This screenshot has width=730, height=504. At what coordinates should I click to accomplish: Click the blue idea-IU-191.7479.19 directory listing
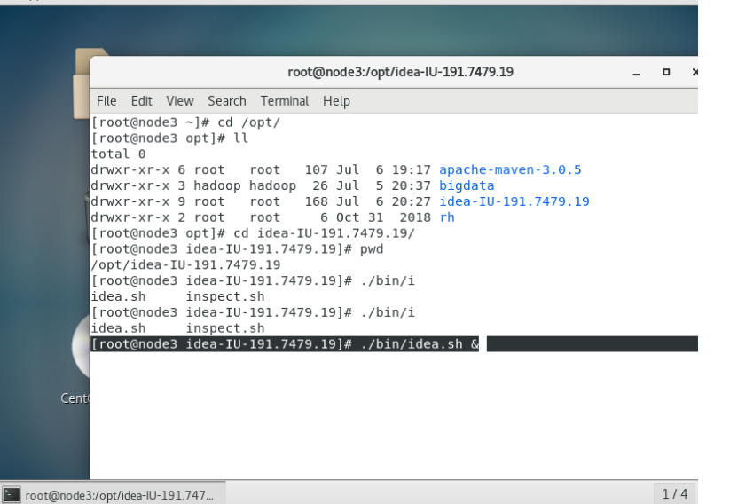click(x=514, y=201)
